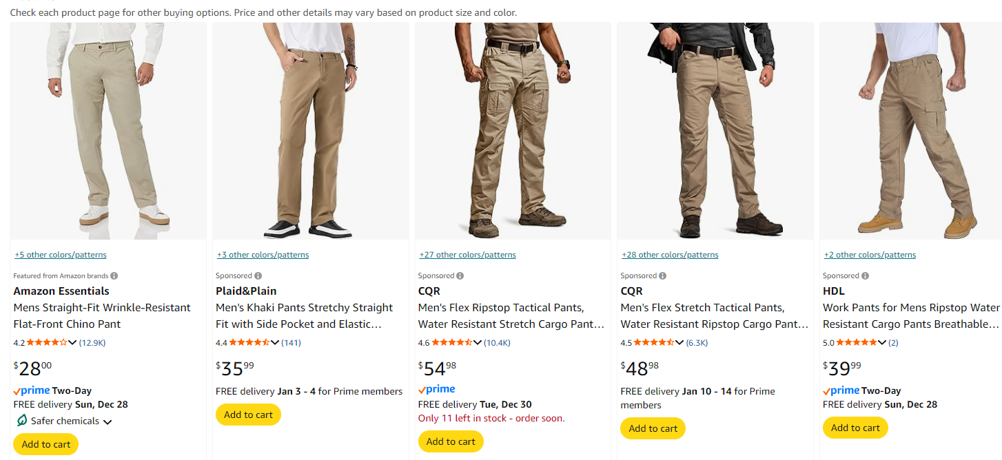Image resolution: width=1002 pixels, height=460 pixels.
Task: Open rating chevron for CQR 4.5-star pants
Action: (x=679, y=342)
